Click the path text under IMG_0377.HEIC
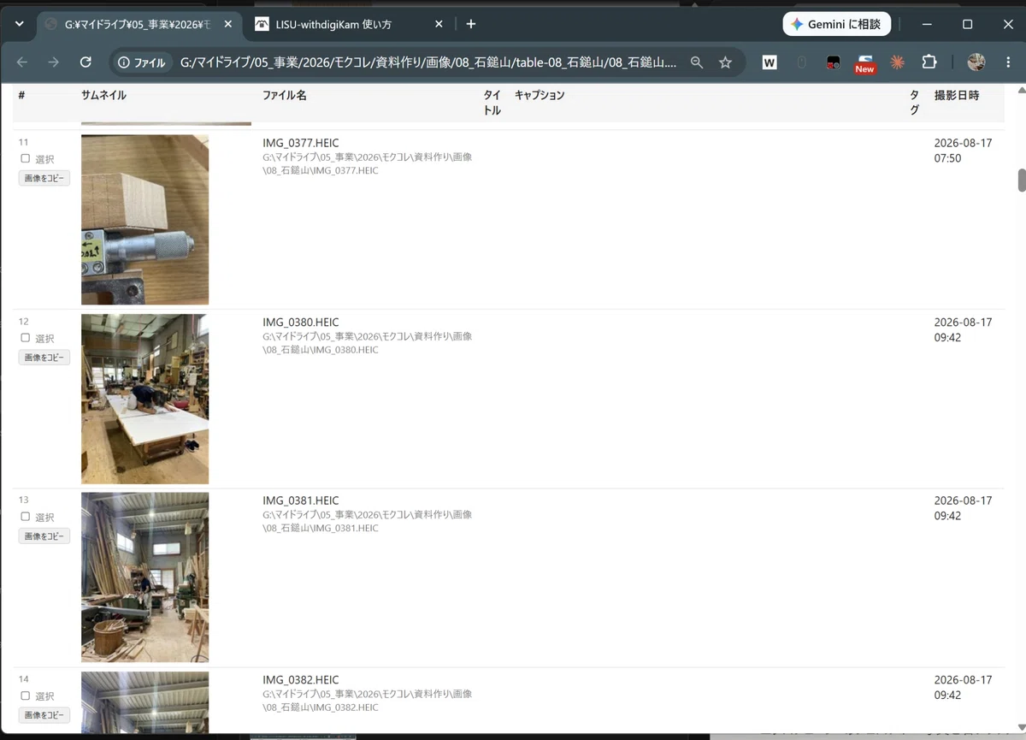This screenshot has width=1026, height=740. 367,163
